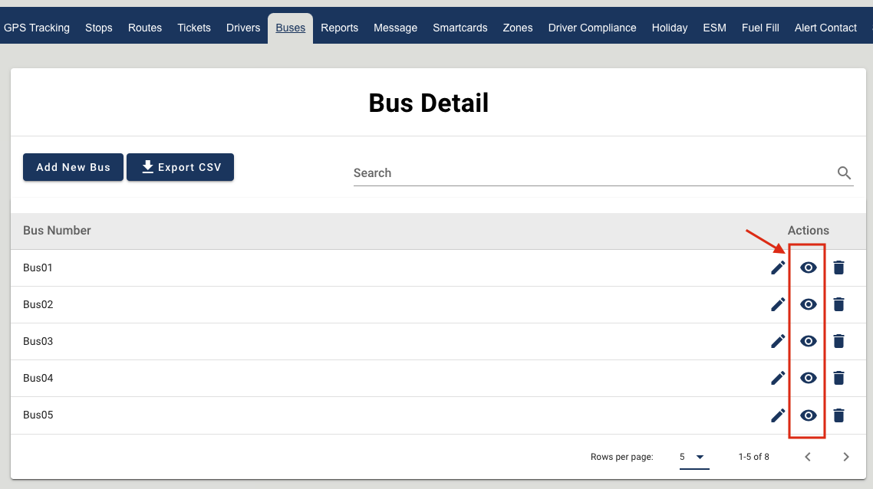Switch to the Stops tab
The height and width of the screenshot is (489, 873).
98,28
